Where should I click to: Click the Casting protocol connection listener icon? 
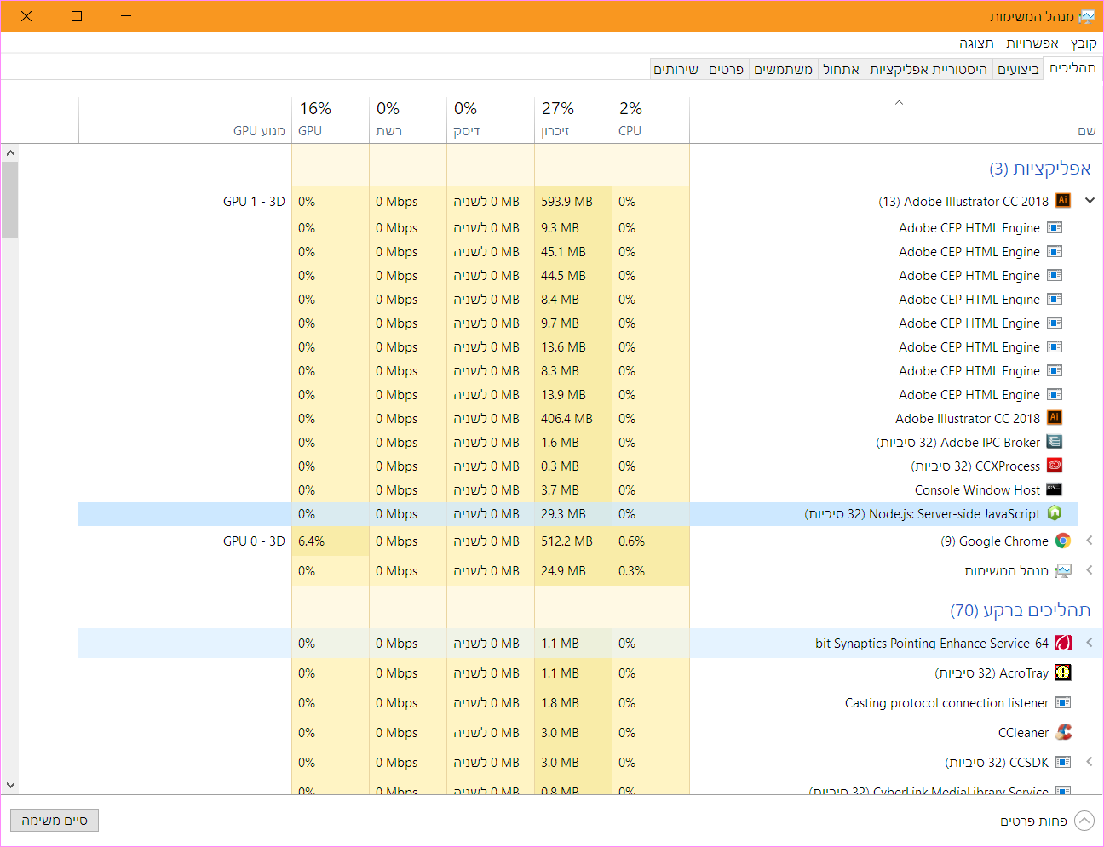click(x=1062, y=702)
